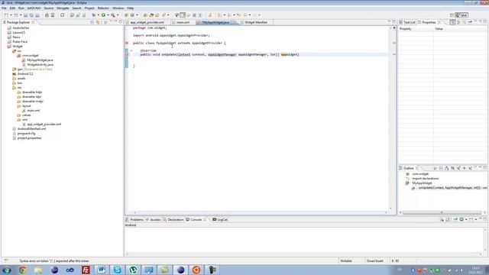The height and width of the screenshot is (275, 489).
Task: Open the New dropdown arrow
Action: pyautogui.click(x=11, y=15)
